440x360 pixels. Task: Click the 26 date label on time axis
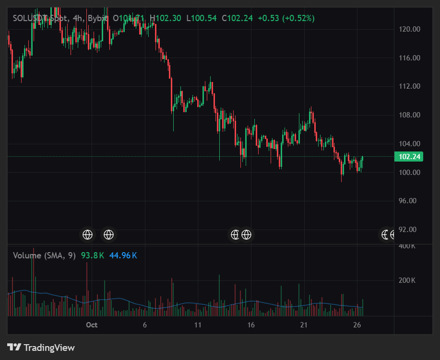(x=357, y=325)
